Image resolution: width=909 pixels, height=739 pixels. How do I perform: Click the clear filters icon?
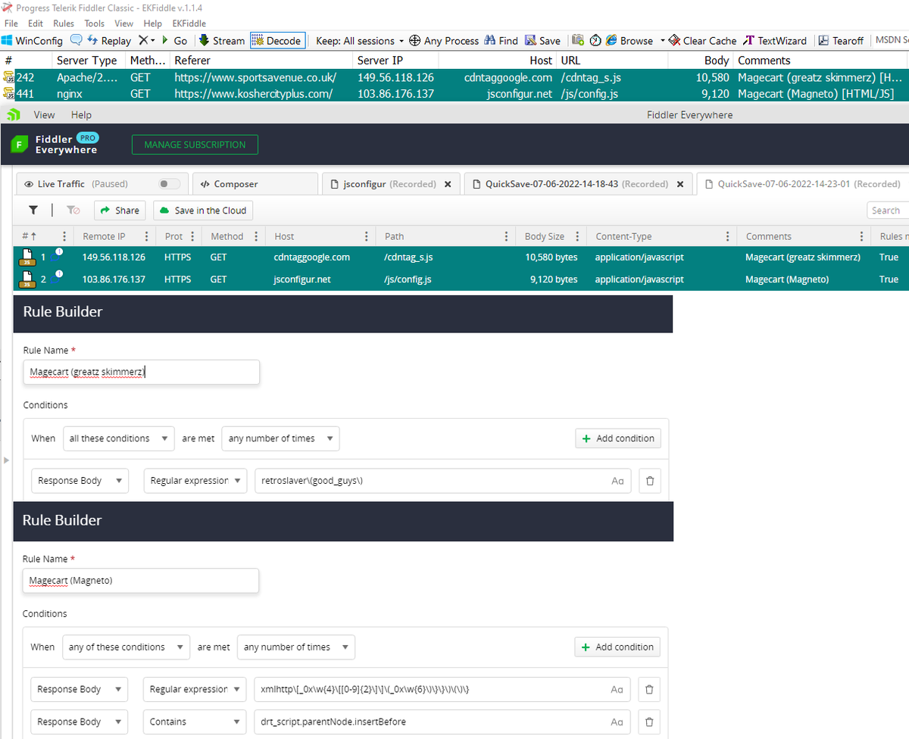point(73,210)
